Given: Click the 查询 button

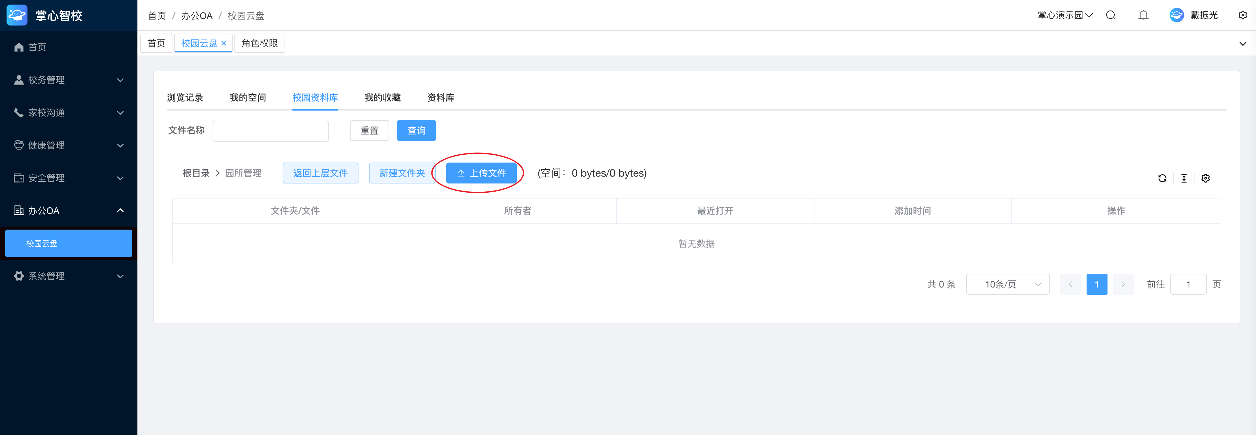Looking at the screenshot, I should [x=416, y=131].
